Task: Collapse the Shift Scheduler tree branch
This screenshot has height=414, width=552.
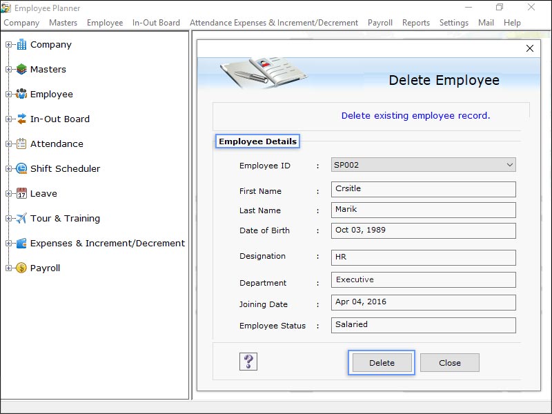Action: pos(7,168)
